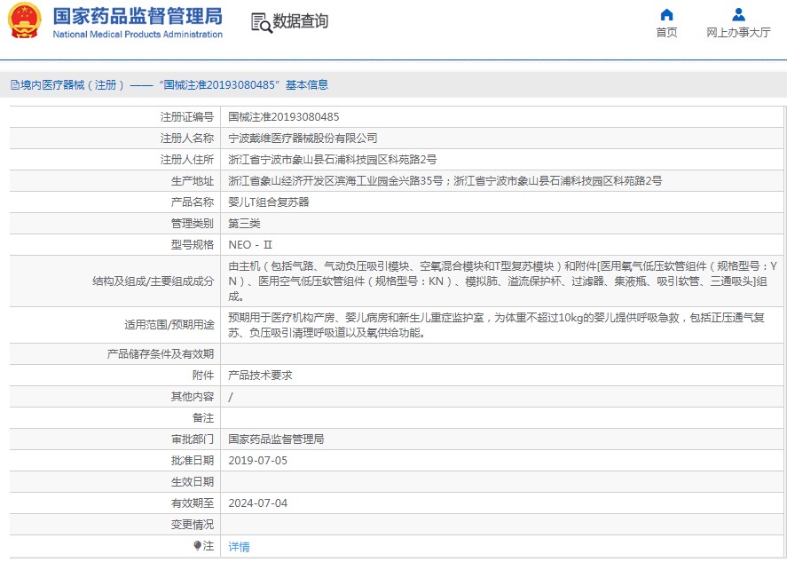The height and width of the screenshot is (562, 787).
Task: Click the 附件 row label
Action: point(203,376)
